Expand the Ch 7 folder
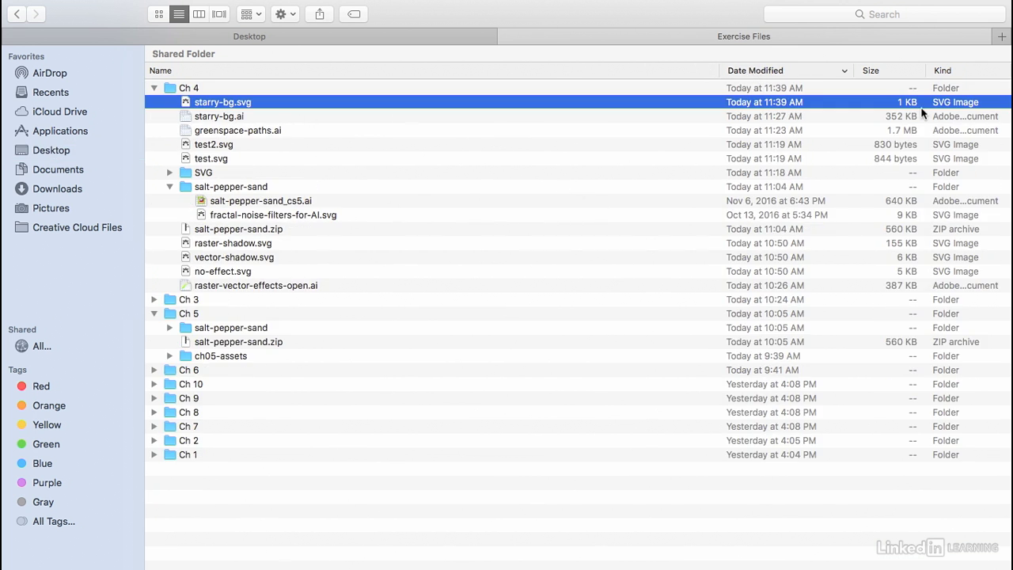Image resolution: width=1013 pixels, height=570 pixels. click(154, 427)
